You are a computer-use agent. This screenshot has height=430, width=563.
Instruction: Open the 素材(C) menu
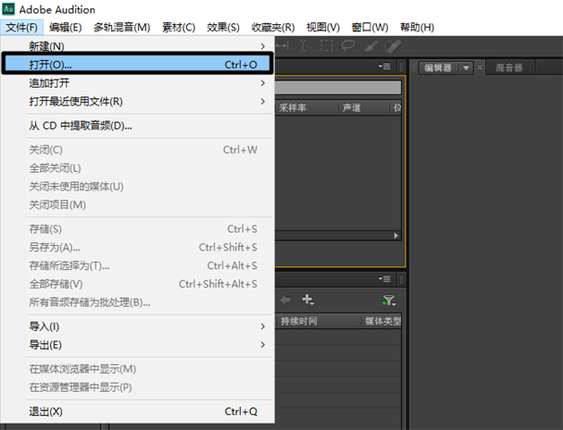tap(179, 27)
